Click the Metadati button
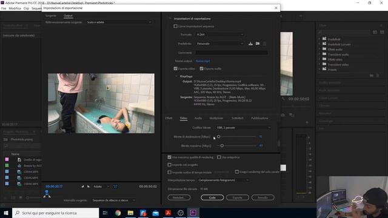Viewport: 388px width, 218px height. (179, 197)
